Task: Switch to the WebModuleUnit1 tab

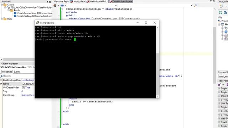Action: (97, 1)
